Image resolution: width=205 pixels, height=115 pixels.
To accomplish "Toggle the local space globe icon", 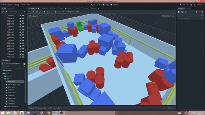I will pyautogui.click(x=55, y=12).
